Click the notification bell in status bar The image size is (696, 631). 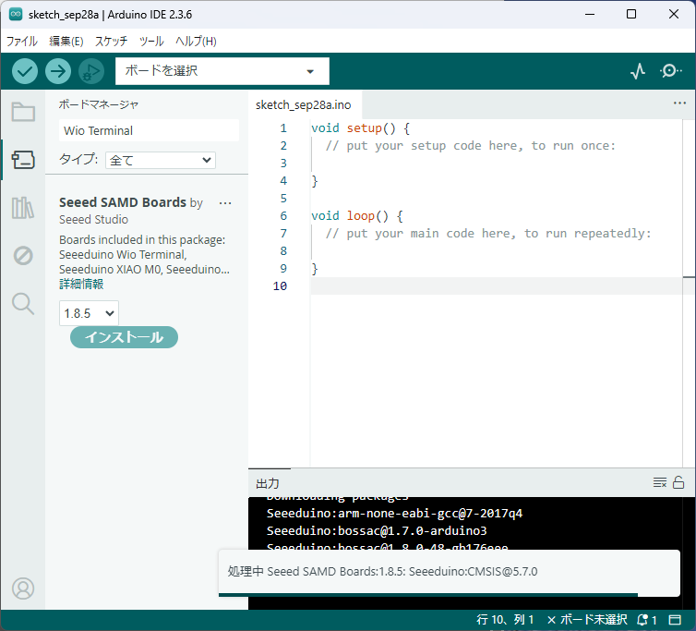tap(642, 620)
